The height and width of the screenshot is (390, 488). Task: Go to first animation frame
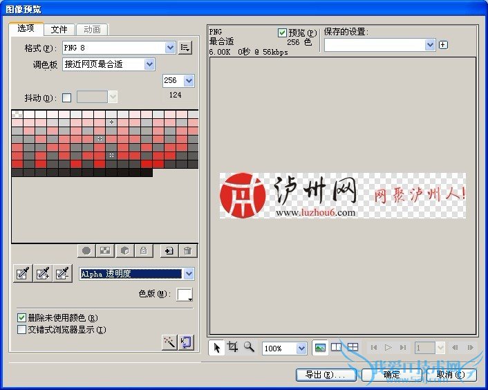pos(374,347)
